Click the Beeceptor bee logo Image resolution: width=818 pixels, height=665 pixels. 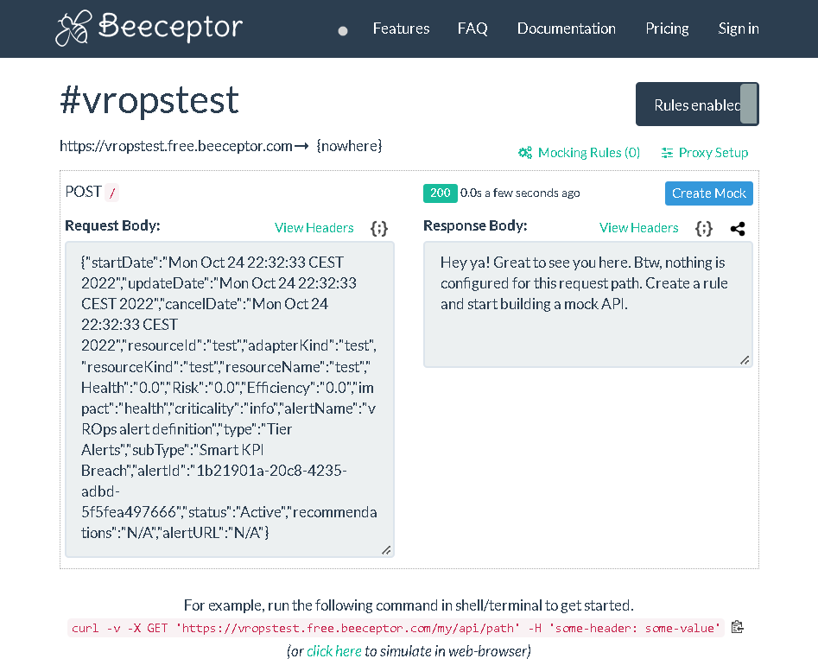tap(73, 28)
